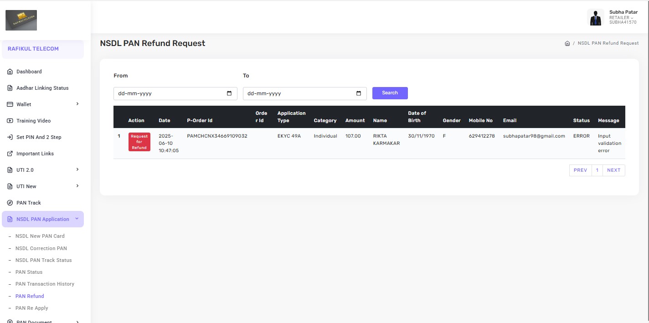This screenshot has width=649, height=323.
Task: Click the PAN Track compass icon
Action: point(10,203)
